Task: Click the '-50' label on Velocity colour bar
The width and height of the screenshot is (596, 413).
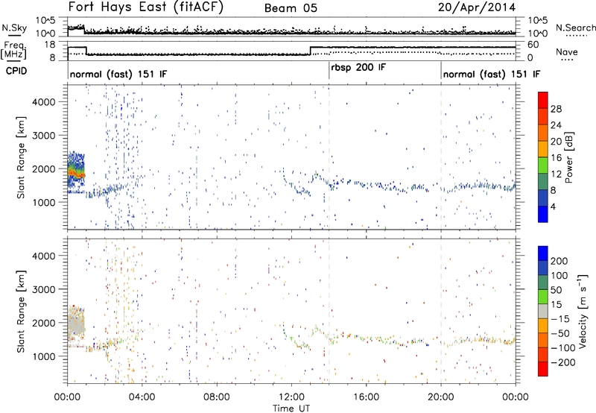Action: pos(560,333)
